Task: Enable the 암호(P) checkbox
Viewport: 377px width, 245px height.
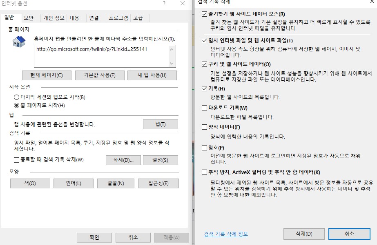Action: pyautogui.click(x=204, y=148)
